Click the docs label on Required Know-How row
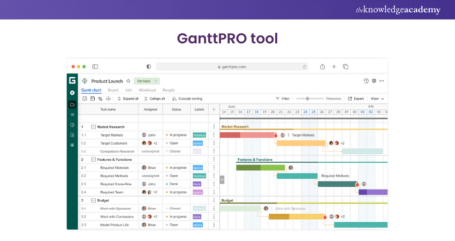 click(197, 184)
